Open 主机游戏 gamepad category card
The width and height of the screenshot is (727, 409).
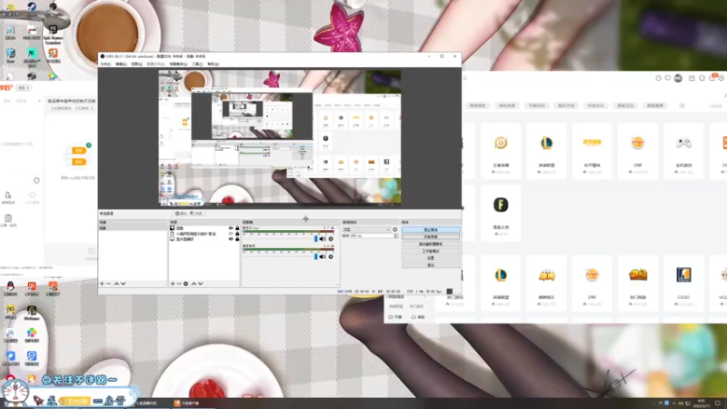[683, 151]
